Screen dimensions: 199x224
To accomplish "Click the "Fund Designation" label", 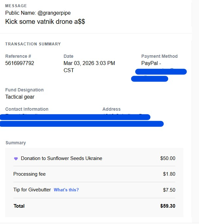I will (24, 90).
